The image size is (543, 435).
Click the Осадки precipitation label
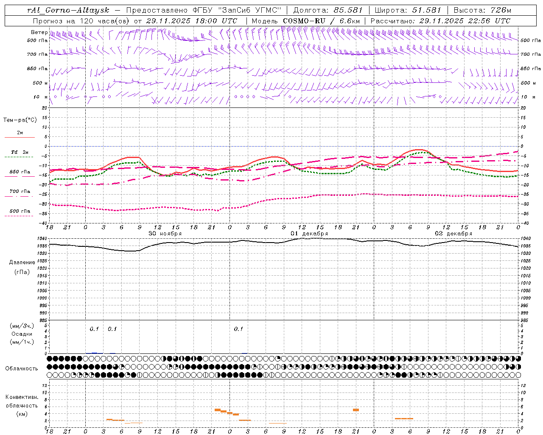tap(22, 334)
